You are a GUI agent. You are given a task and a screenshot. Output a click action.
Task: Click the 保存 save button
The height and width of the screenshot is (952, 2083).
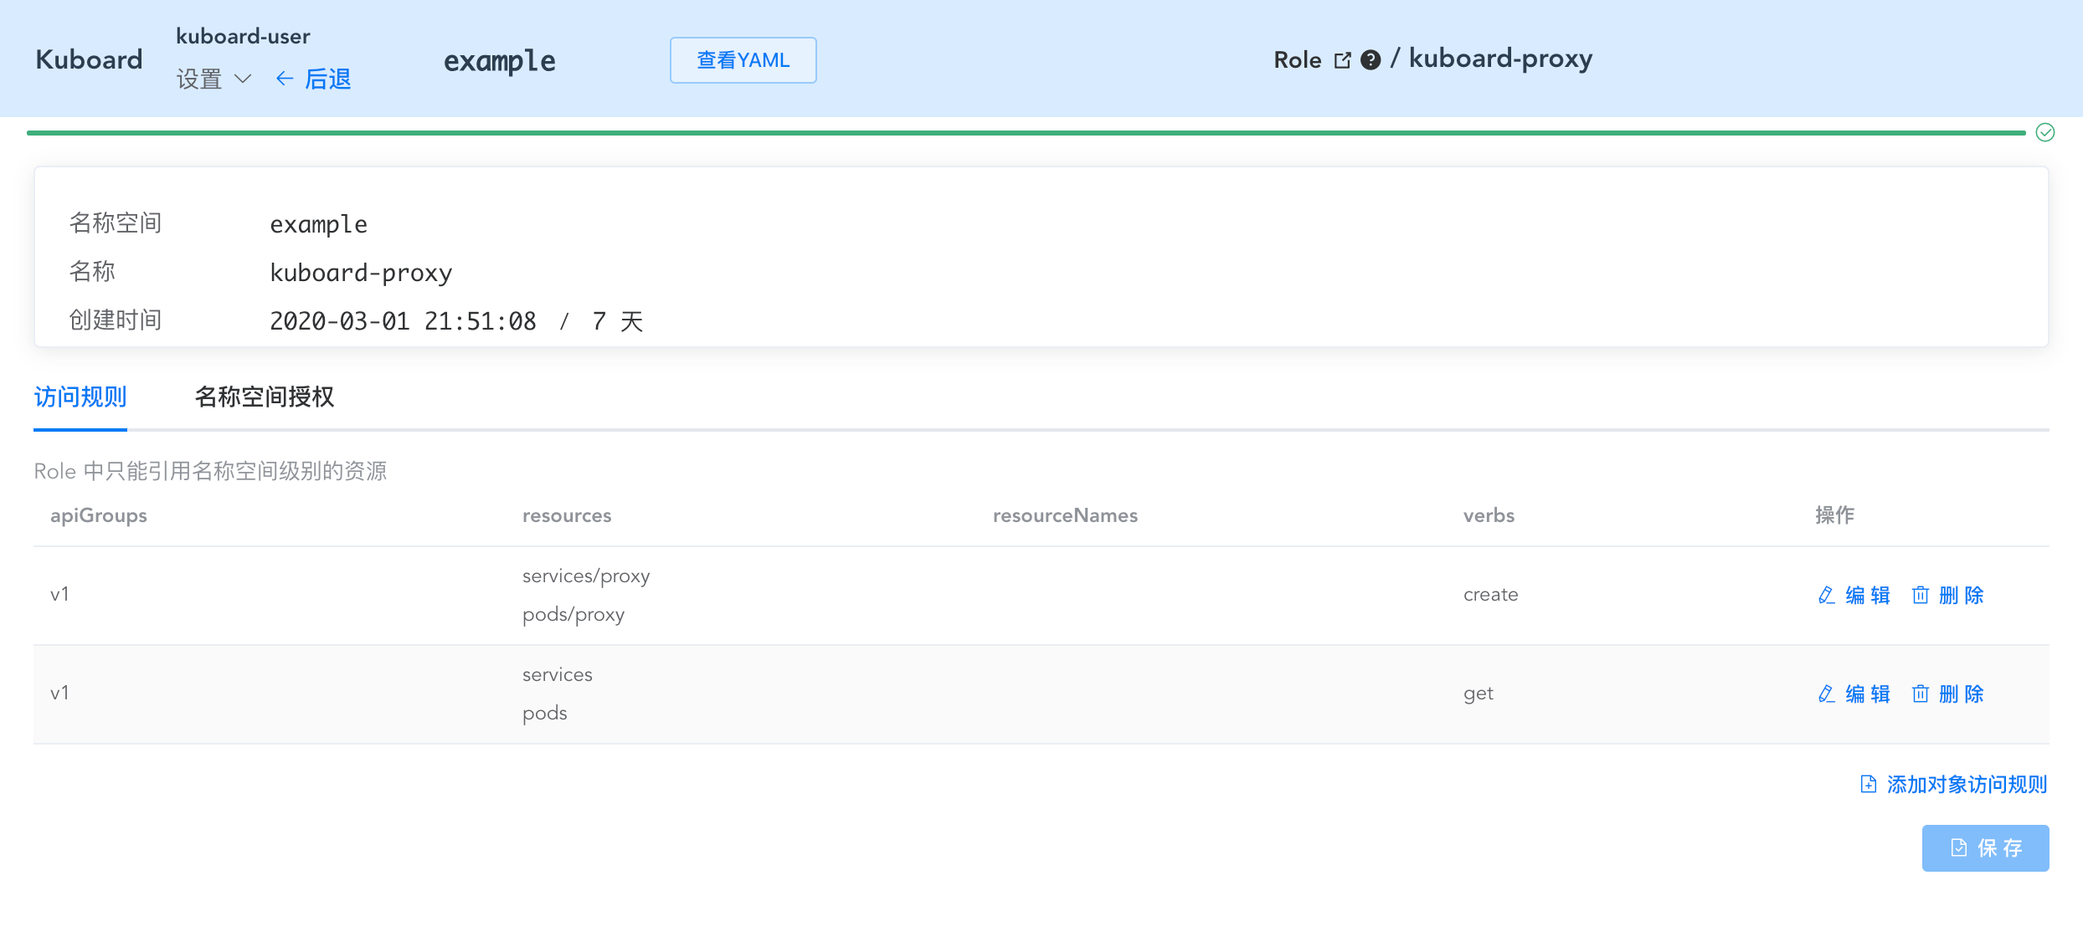[x=1986, y=848]
